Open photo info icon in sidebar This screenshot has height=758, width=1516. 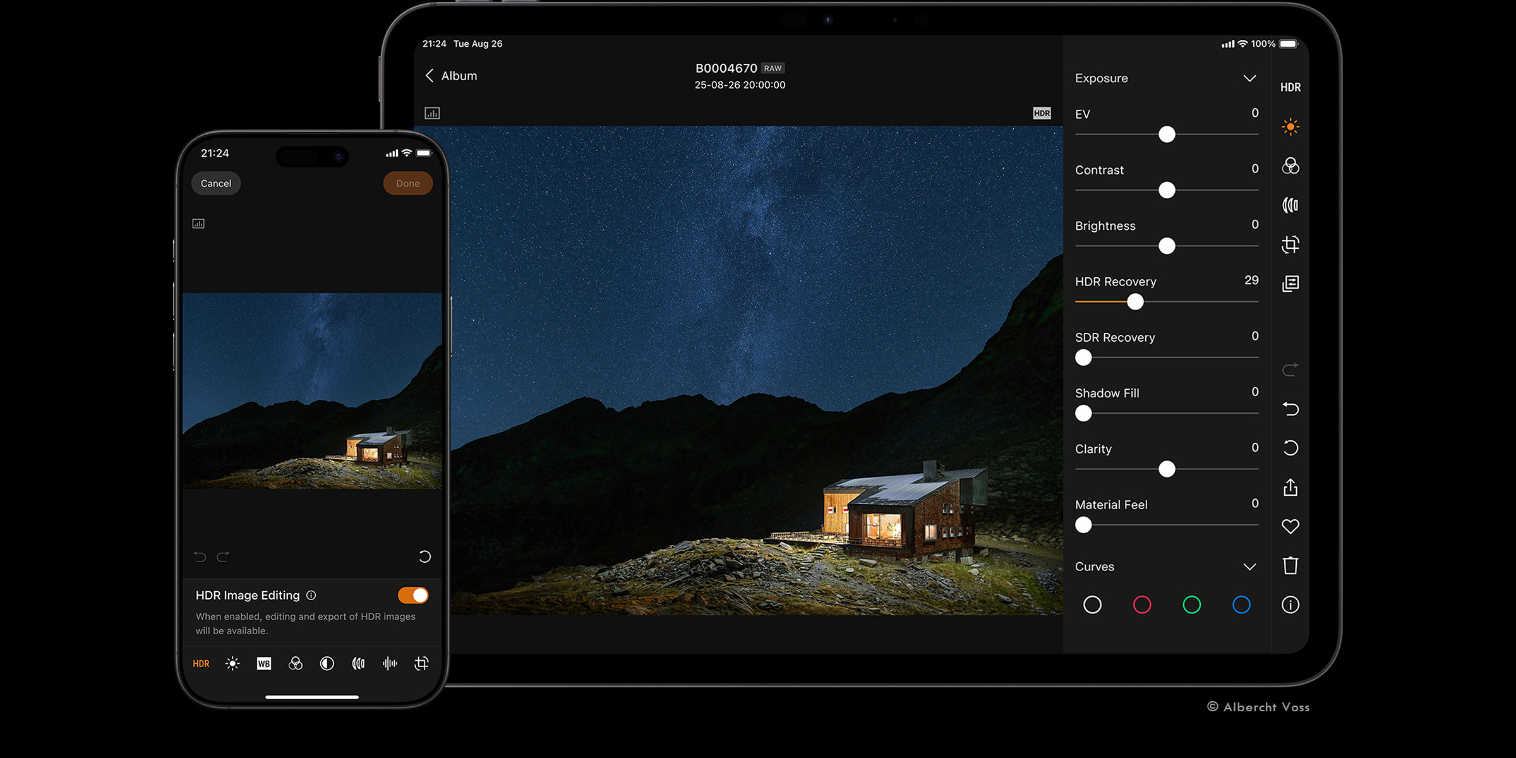[1290, 605]
